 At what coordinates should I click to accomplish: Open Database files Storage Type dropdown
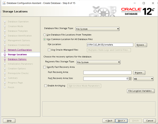point(97,29)
